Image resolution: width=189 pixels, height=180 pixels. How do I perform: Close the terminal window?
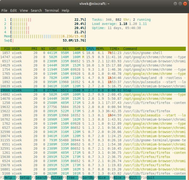[x=185, y=4]
